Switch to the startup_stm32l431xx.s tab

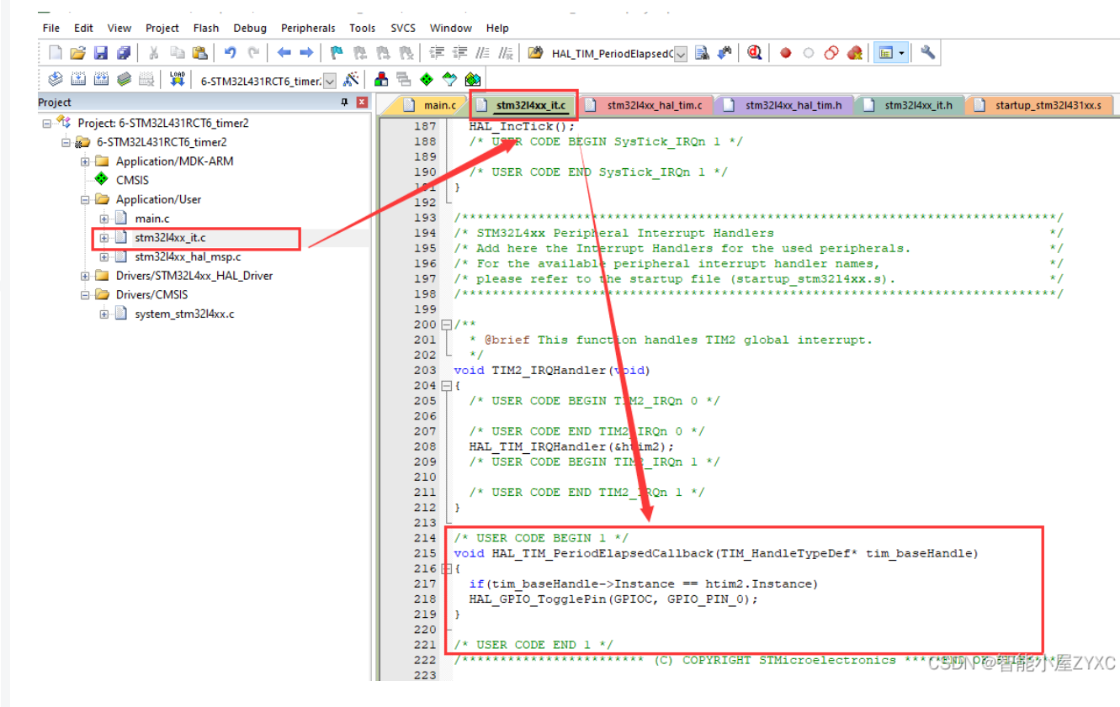[x=1040, y=105]
